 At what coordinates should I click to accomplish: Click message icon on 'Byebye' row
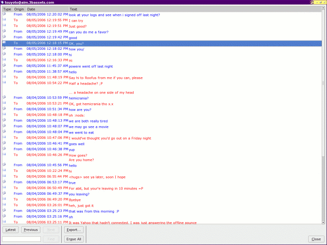pyautogui.click(x=4, y=199)
